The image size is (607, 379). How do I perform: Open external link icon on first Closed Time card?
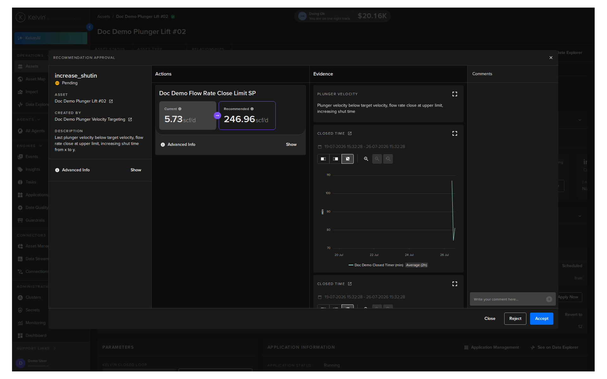click(350, 134)
